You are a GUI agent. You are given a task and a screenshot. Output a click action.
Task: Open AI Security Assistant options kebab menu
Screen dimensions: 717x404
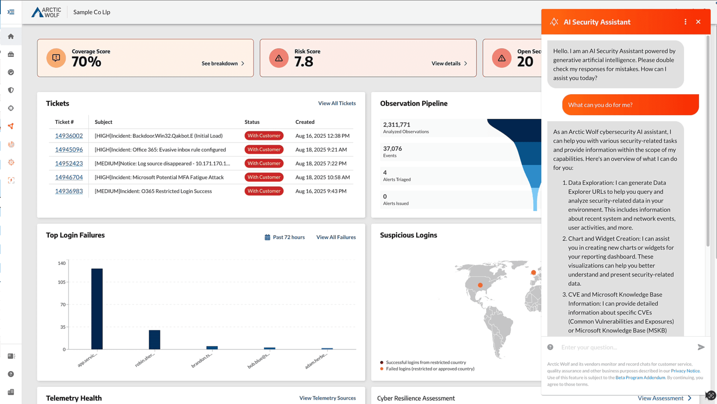[x=686, y=22]
